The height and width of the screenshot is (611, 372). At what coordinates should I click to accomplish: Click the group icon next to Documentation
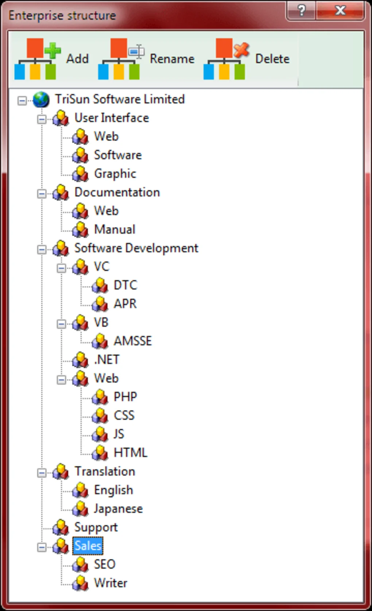[61, 193]
